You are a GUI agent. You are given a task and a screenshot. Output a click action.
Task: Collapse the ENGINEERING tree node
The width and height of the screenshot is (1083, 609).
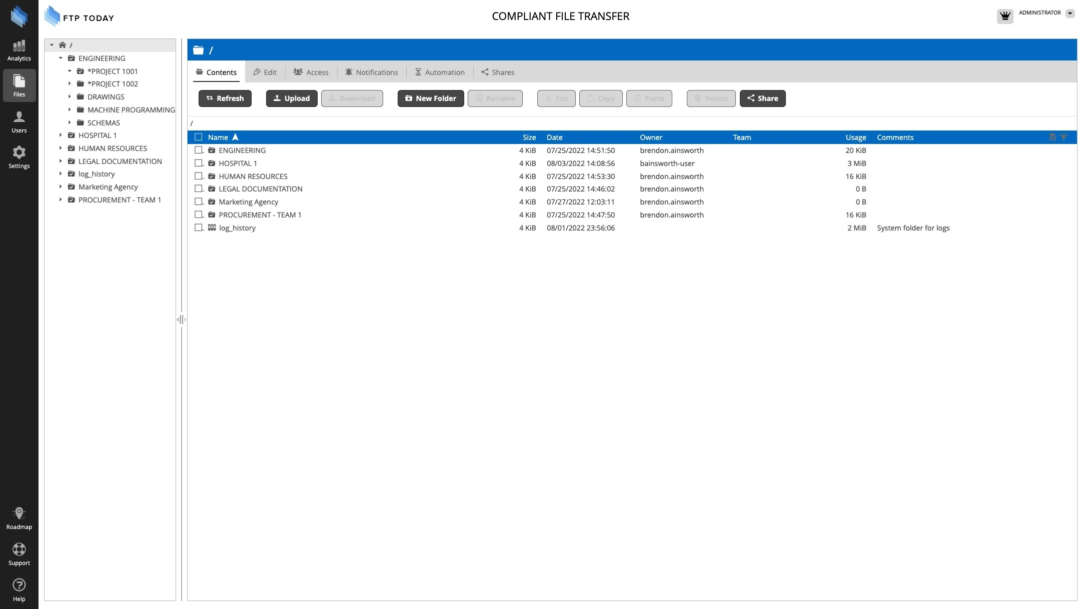point(61,58)
